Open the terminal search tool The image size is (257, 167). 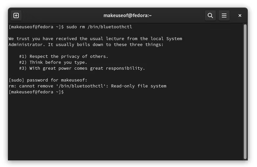point(210,15)
